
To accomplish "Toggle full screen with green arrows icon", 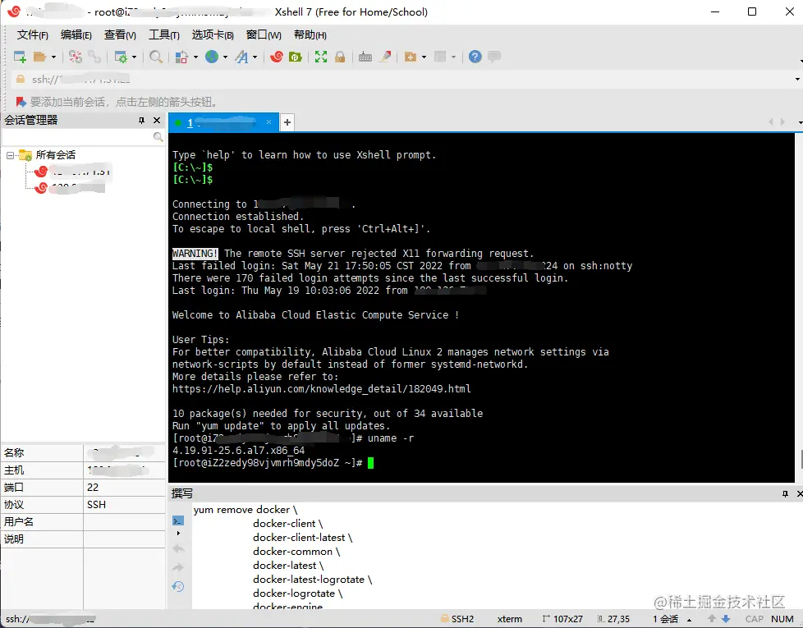I will [x=321, y=57].
